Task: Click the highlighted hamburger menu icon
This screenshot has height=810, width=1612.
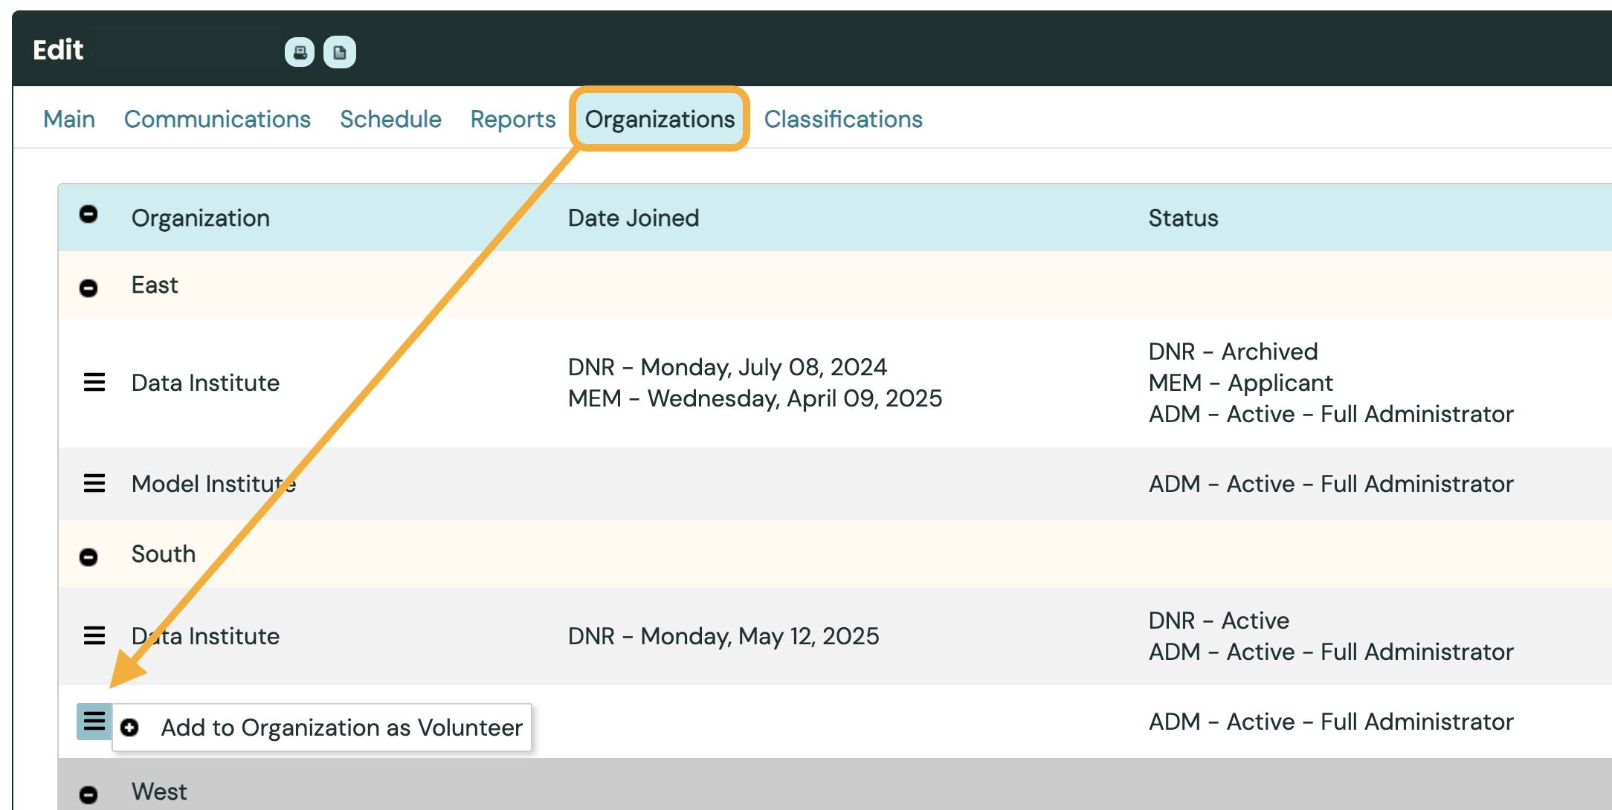Action: click(x=94, y=722)
